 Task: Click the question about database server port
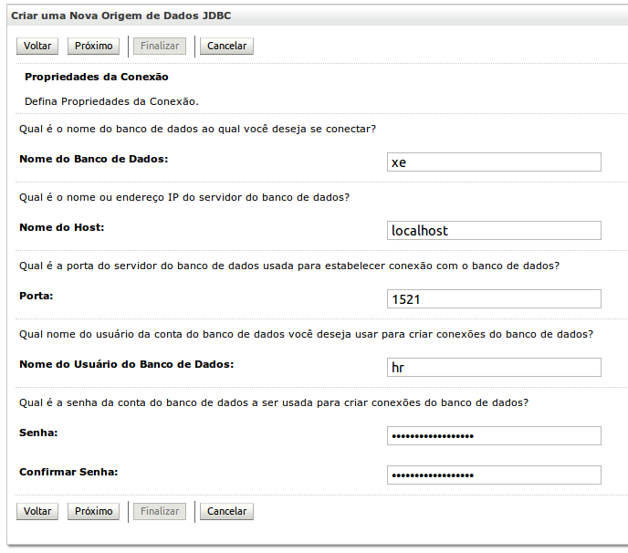(289, 266)
